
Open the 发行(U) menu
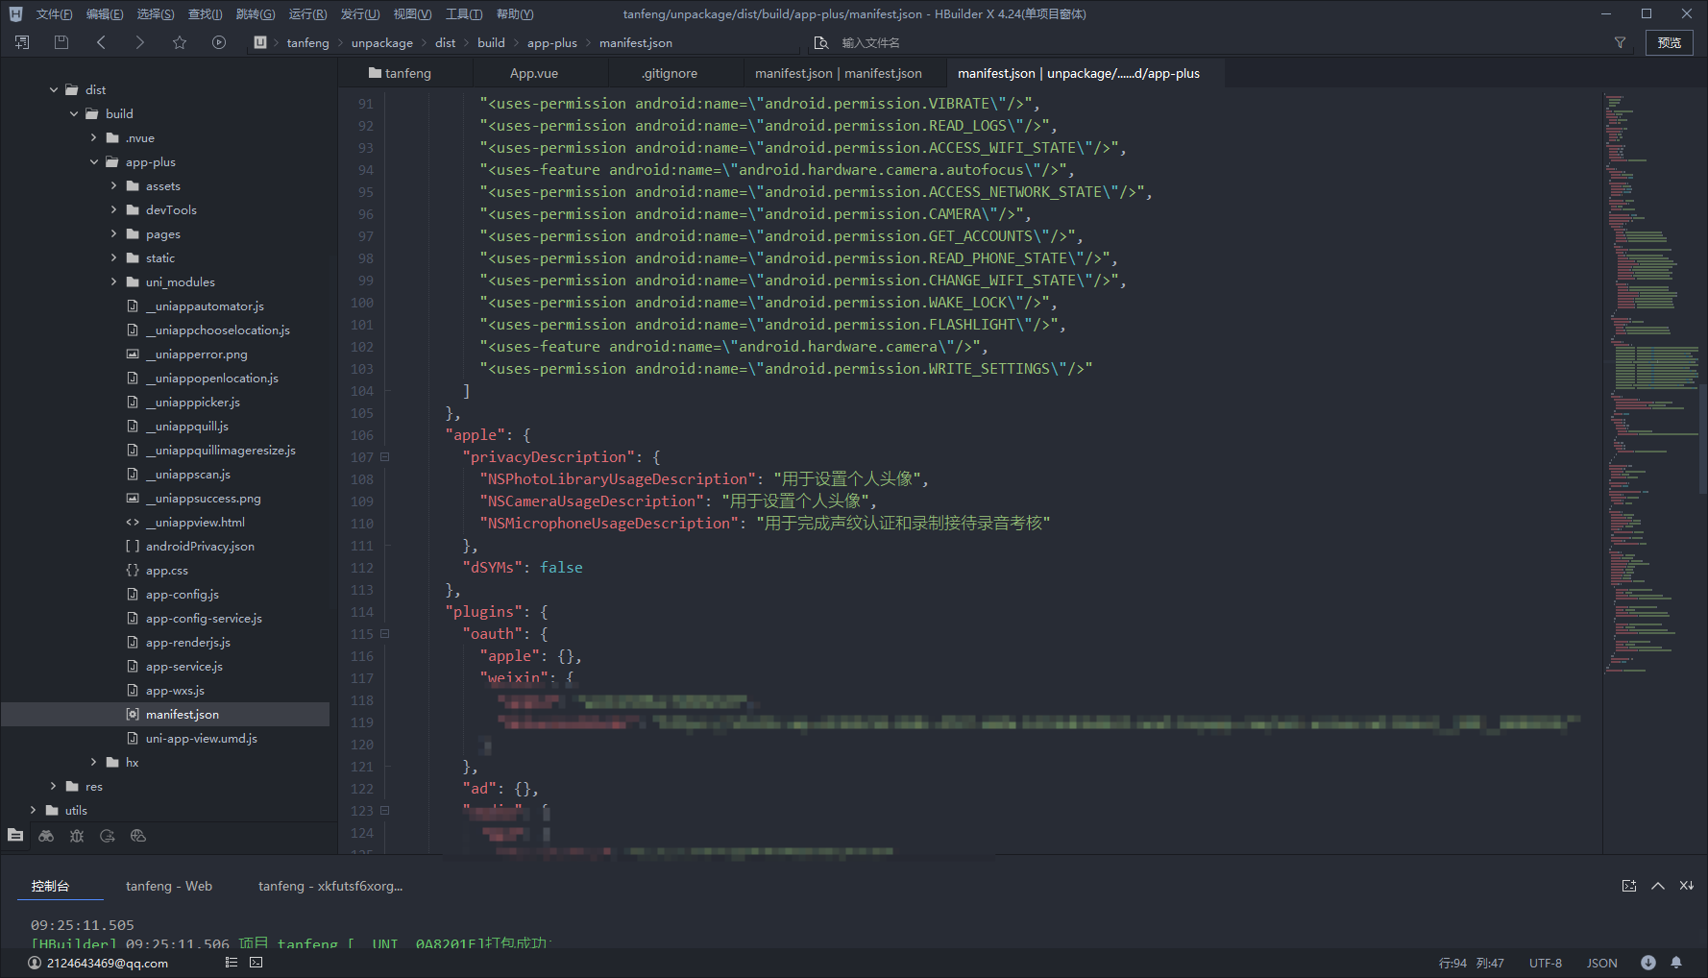click(x=360, y=13)
